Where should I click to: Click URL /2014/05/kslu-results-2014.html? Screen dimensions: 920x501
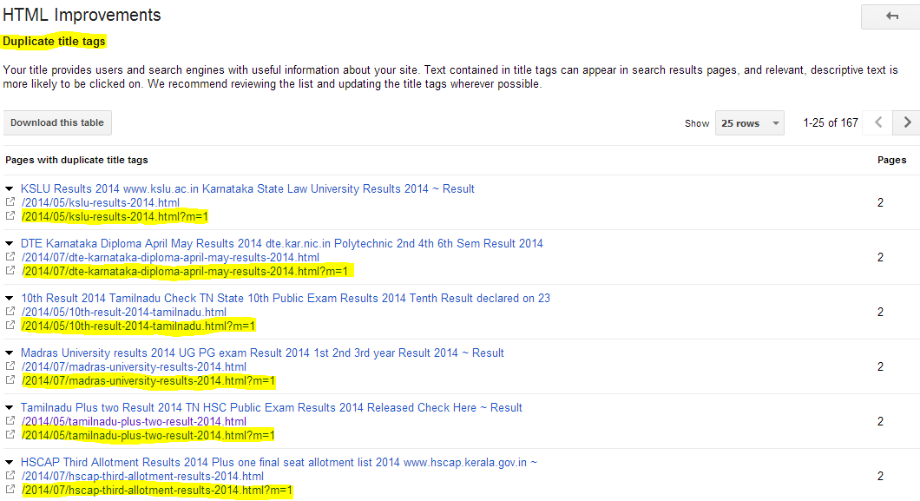coord(101,203)
